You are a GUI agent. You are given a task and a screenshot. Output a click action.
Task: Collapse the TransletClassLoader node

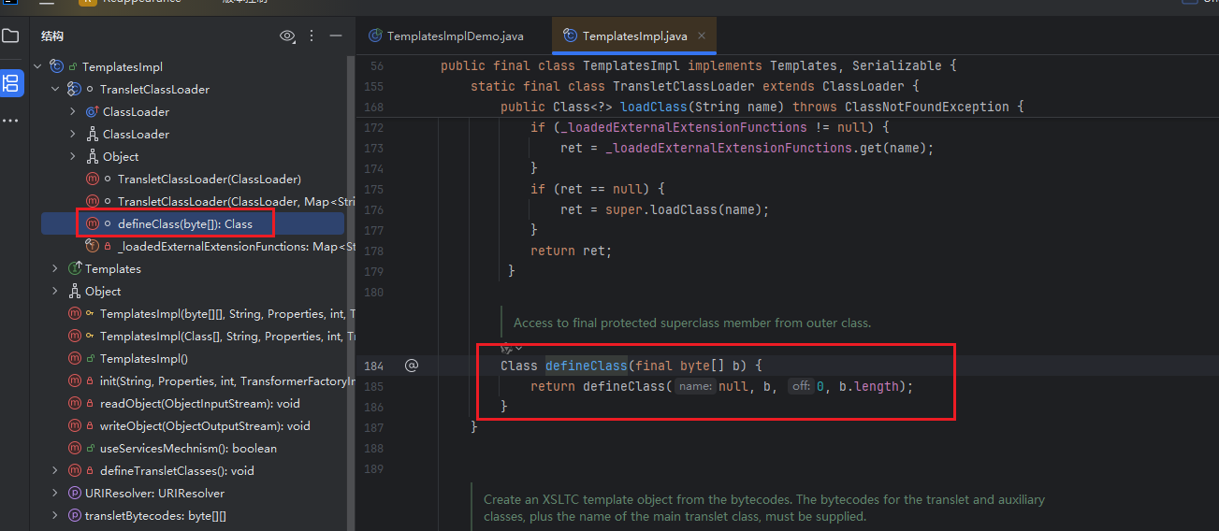point(55,90)
